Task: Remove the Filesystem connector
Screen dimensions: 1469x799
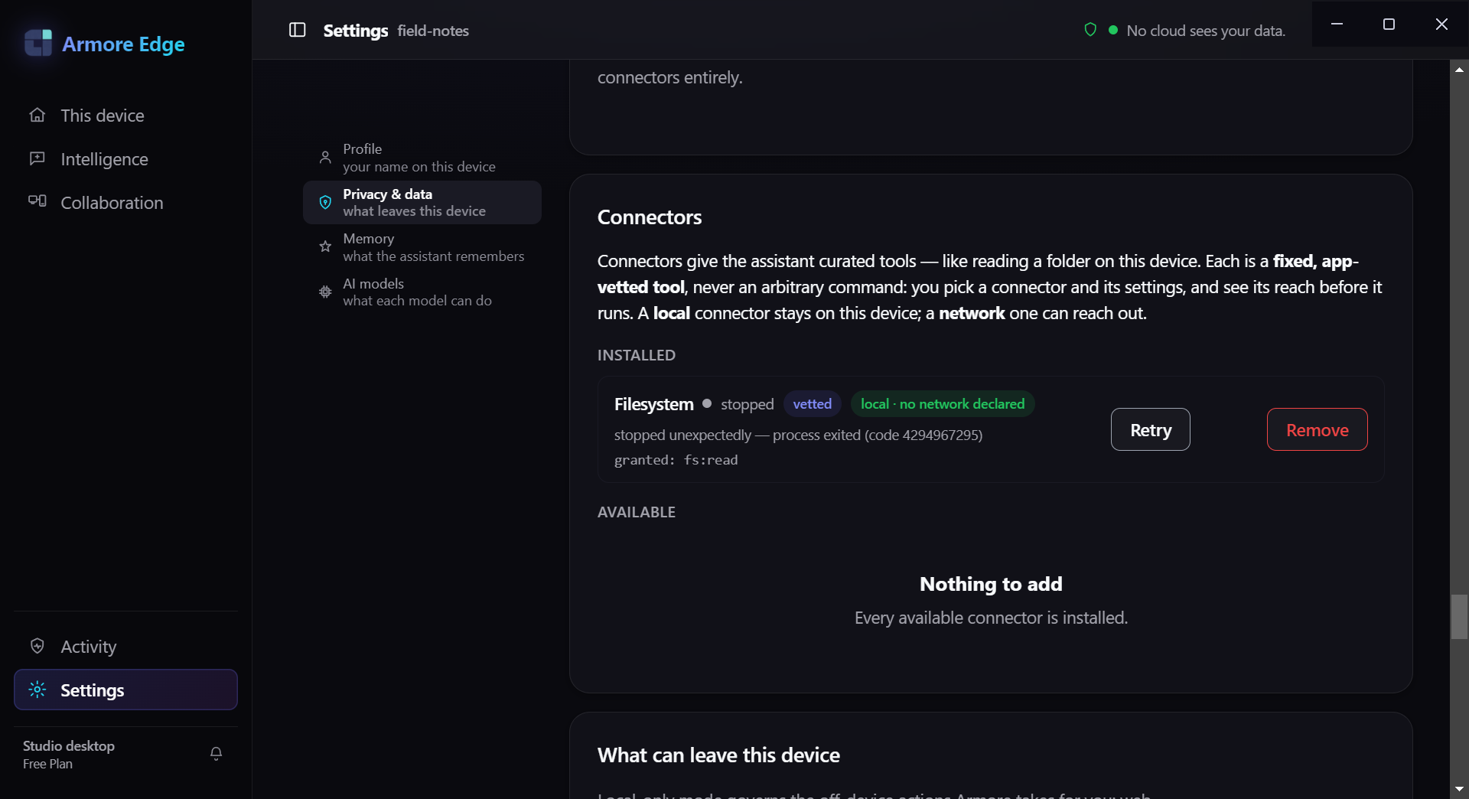Action: pyautogui.click(x=1318, y=429)
